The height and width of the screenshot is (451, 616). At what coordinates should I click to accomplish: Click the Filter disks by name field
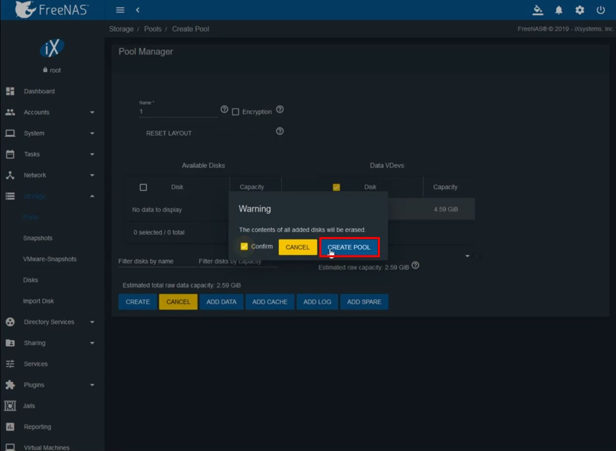(157, 261)
